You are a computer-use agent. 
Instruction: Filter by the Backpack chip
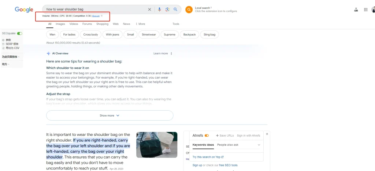tap(189, 35)
